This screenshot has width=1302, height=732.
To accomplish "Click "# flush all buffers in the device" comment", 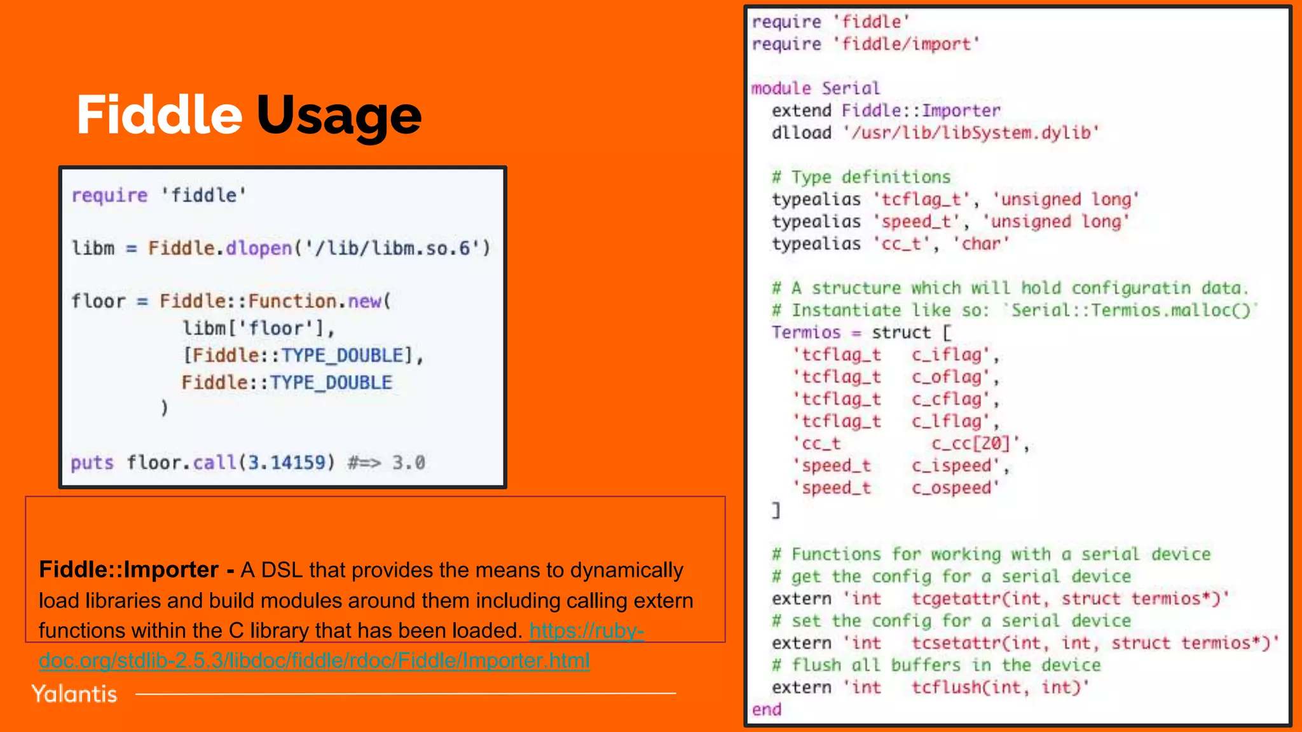I will click(936, 665).
